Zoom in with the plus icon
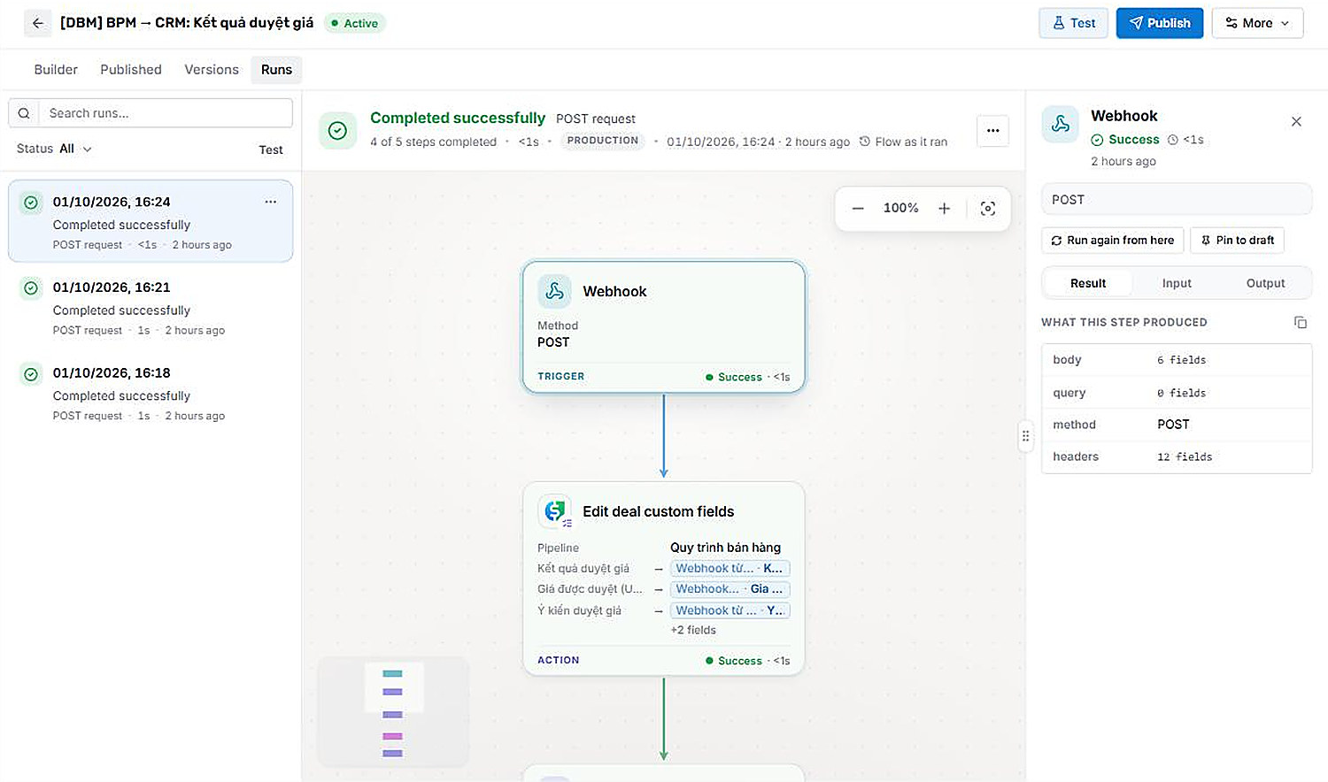Image resolution: width=1328 pixels, height=782 pixels. [945, 209]
